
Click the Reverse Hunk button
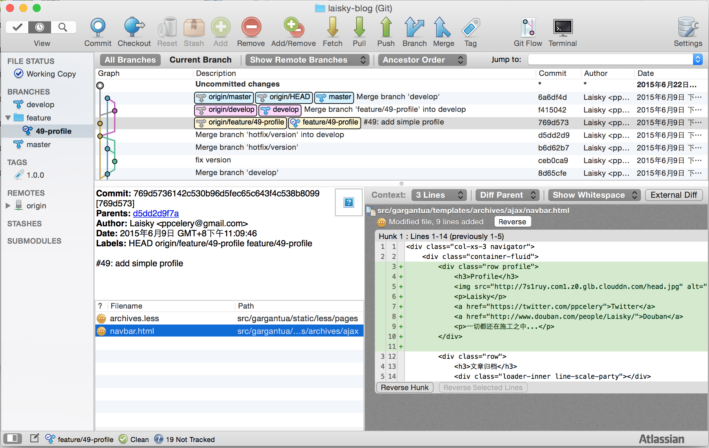404,387
